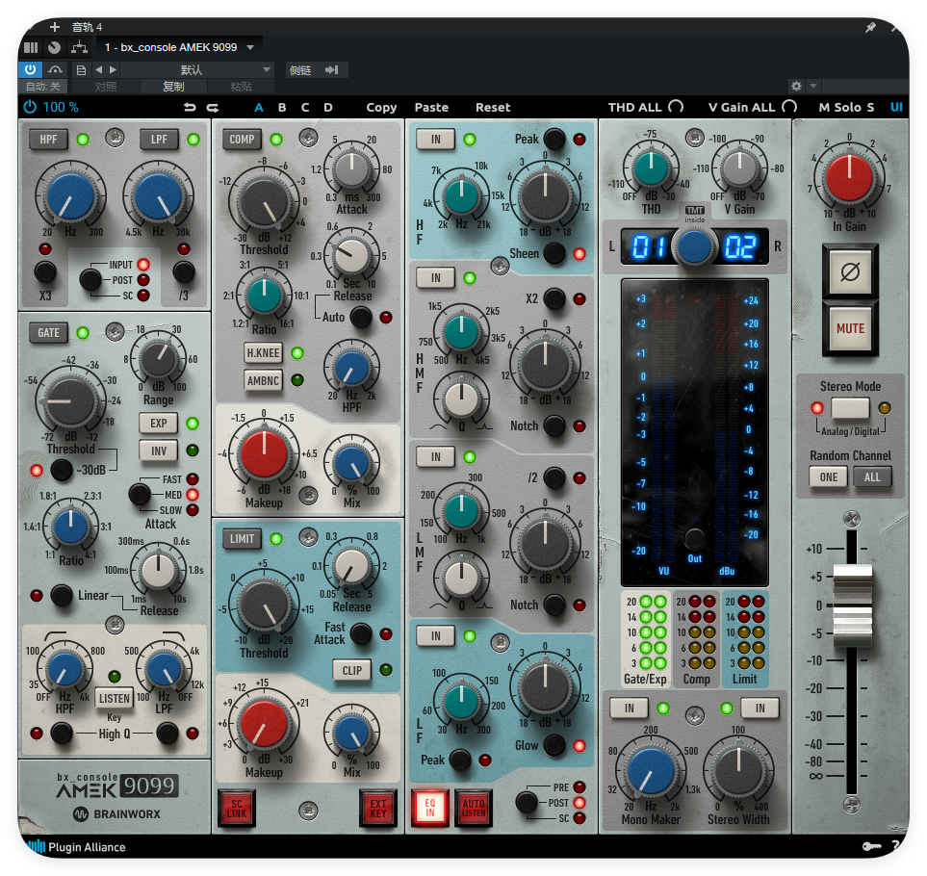Viewport: 927px width, 876px height.
Task: Click Copy in the plugin toolbar
Action: 381,108
